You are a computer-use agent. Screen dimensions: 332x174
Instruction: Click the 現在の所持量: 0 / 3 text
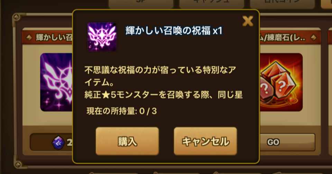click(x=122, y=111)
